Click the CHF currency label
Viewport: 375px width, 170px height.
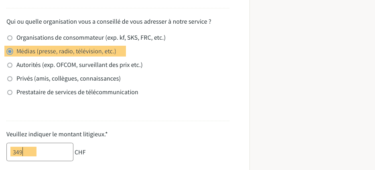(x=80, y=152)
